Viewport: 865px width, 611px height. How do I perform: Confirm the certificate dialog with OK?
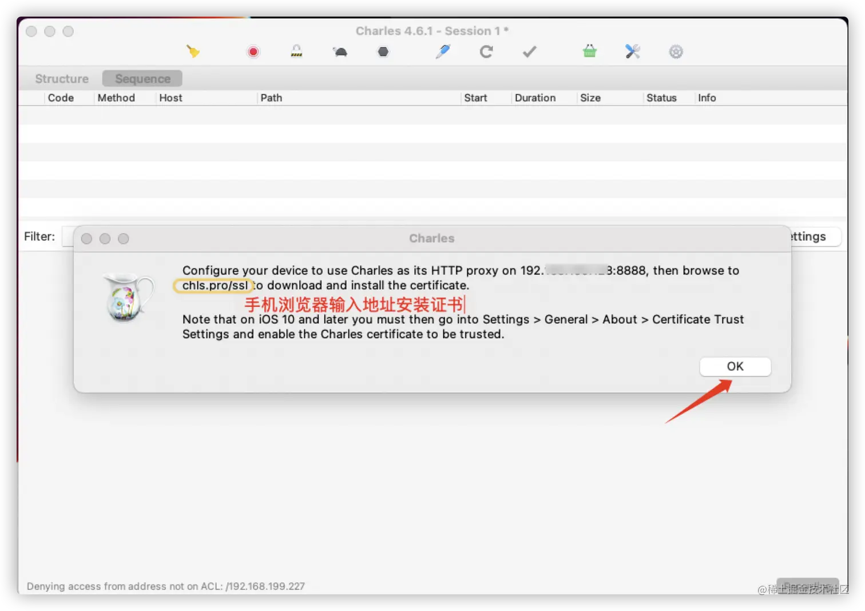pyautogui.click(x=735, y=367)
